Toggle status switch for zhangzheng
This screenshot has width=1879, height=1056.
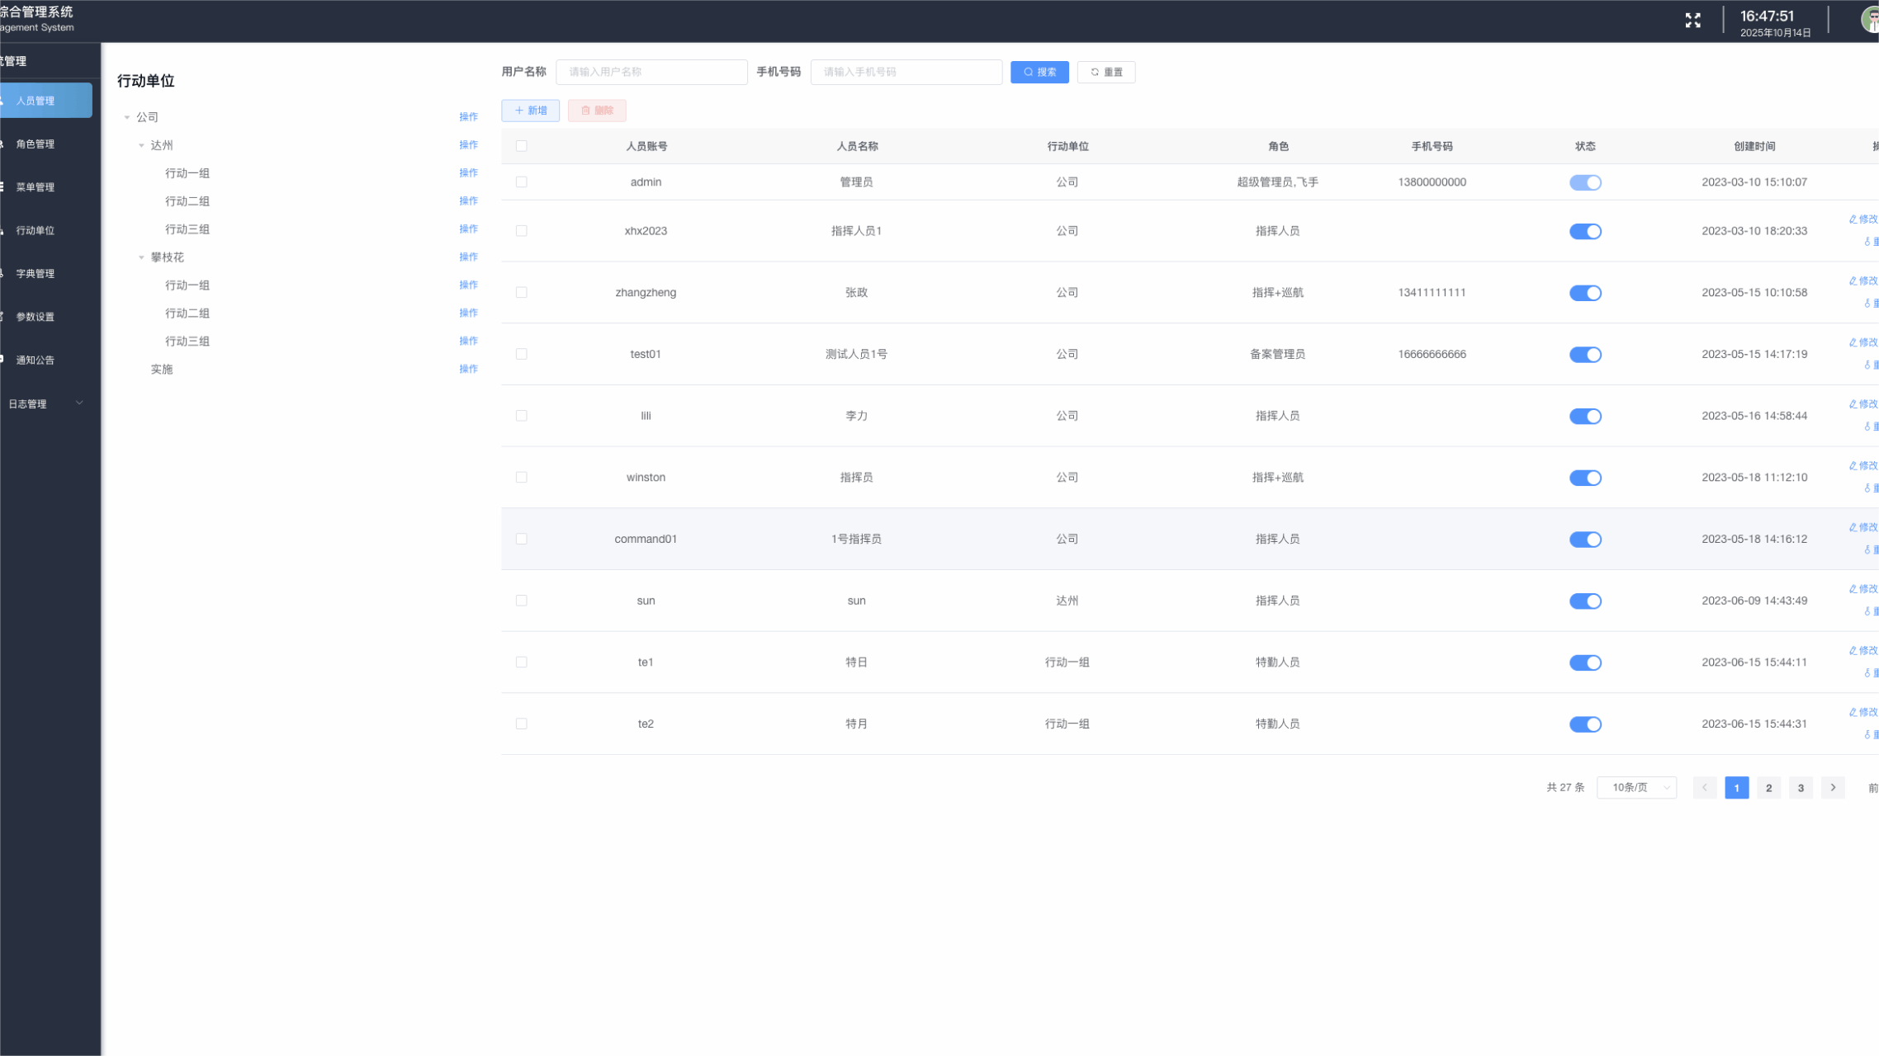pyautogui.click(x=1584, y=293)
